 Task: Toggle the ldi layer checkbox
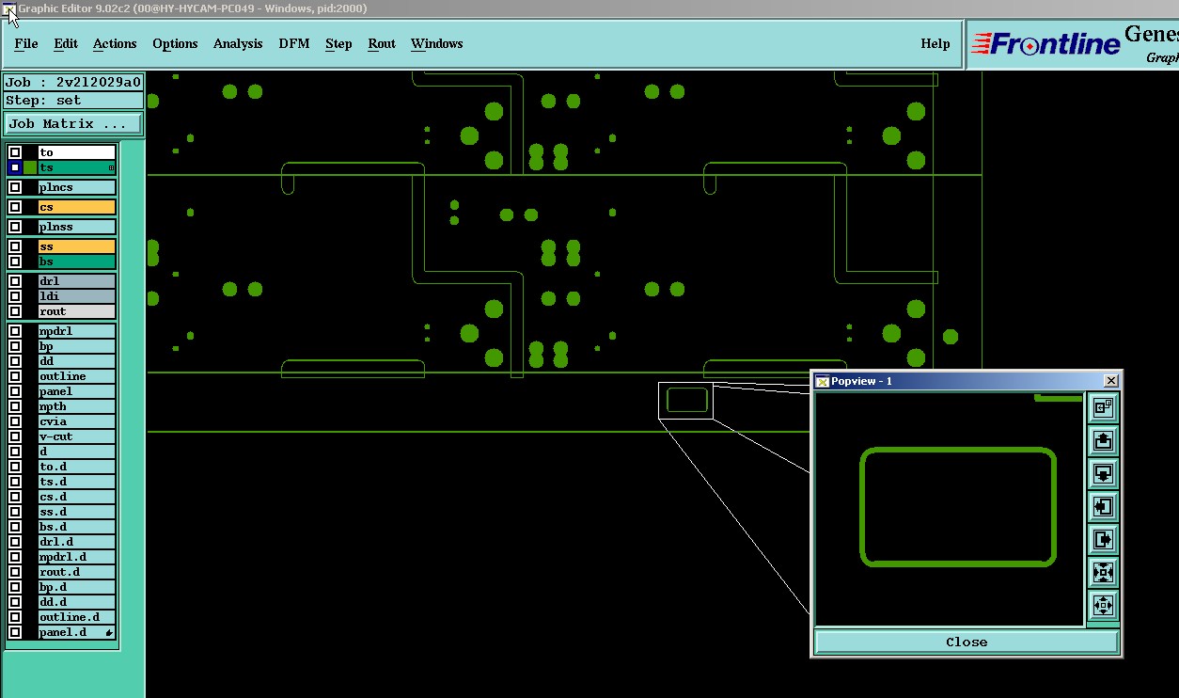pyautogui.click(x=15, y=296)
